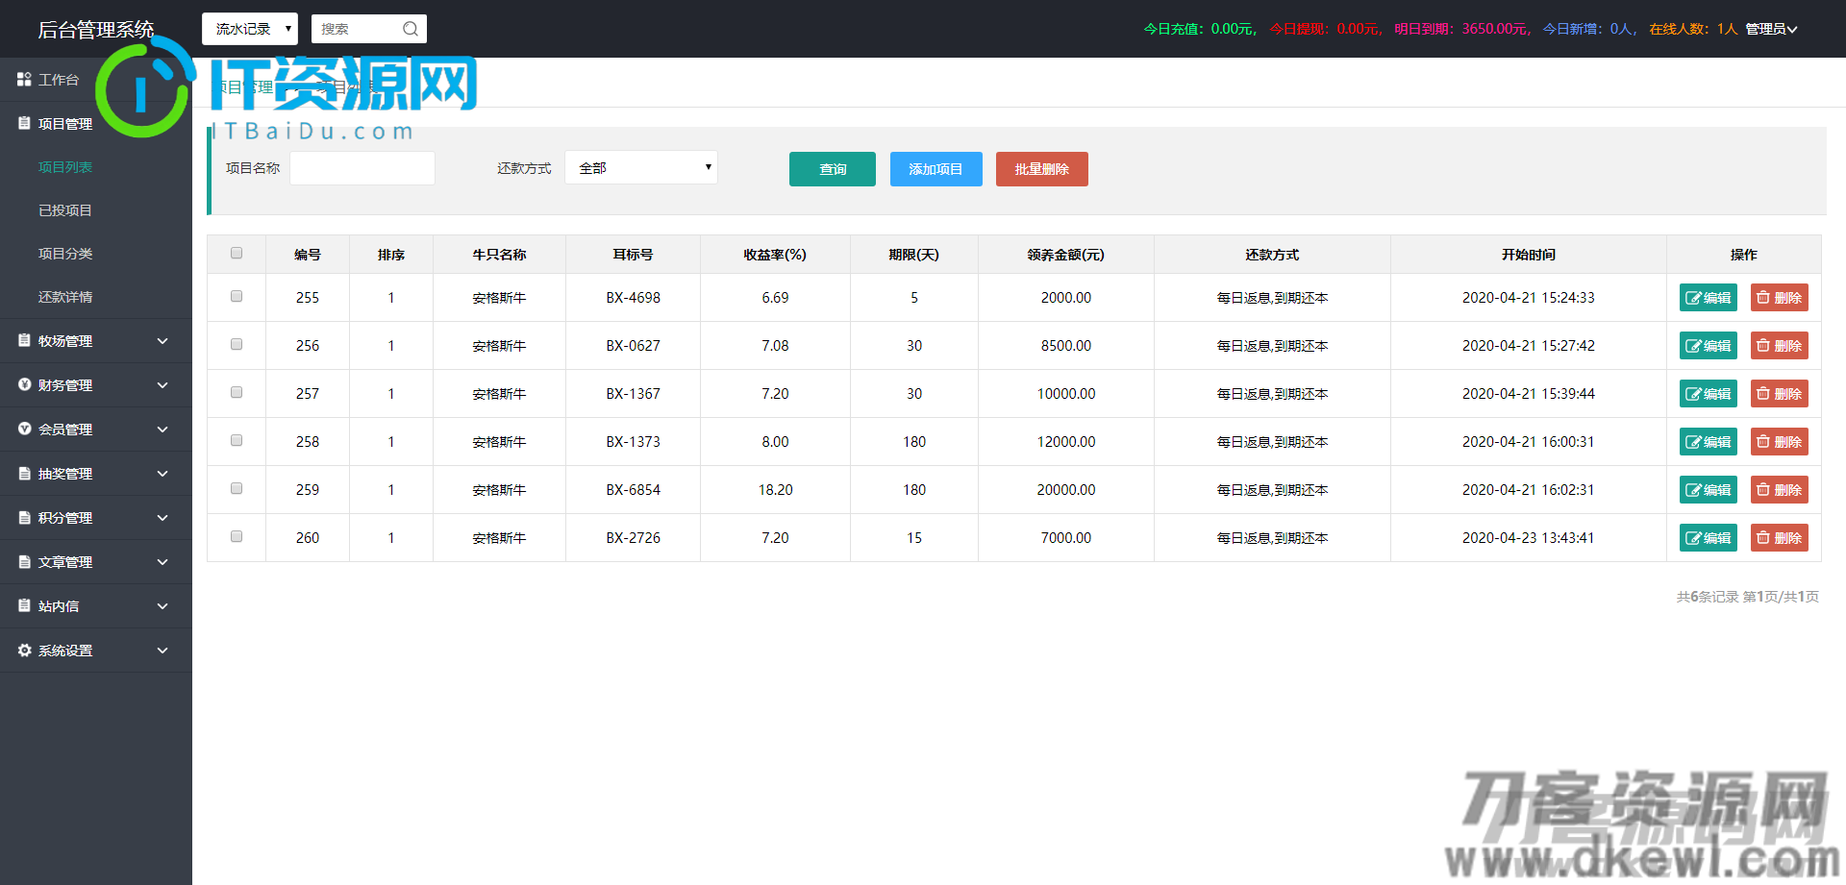Expand the 站内信 menu chevron
1846x885 pixels.
(162, 606)
